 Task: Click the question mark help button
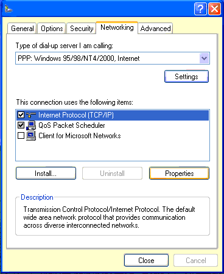[200, 9]
